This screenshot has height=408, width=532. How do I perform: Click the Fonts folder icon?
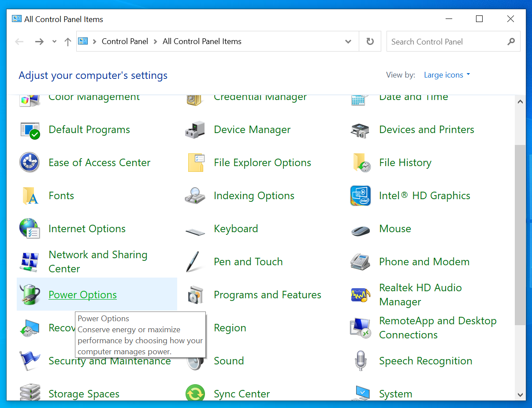(x=30, y=196)
